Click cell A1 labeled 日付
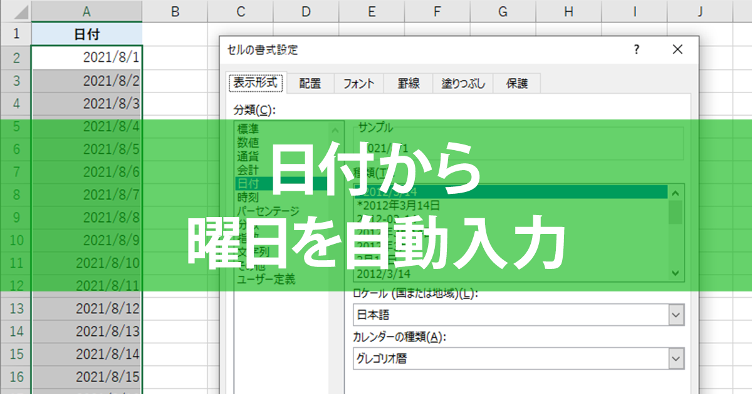This screenshot has width=752, height=394. tap(86, 34)
